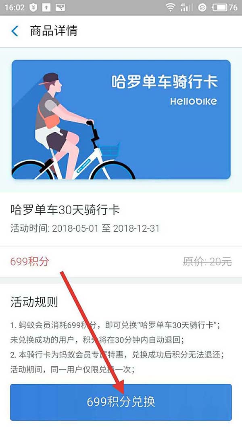Tap the red 699积分 price label
Image resolution: width=242 pixels, height=431 pixels.
(x=29, y=261)
